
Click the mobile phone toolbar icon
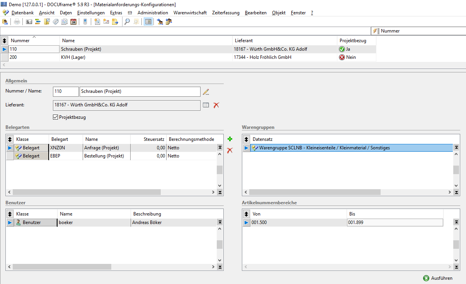pyautogui.click(x=85, y=22)
